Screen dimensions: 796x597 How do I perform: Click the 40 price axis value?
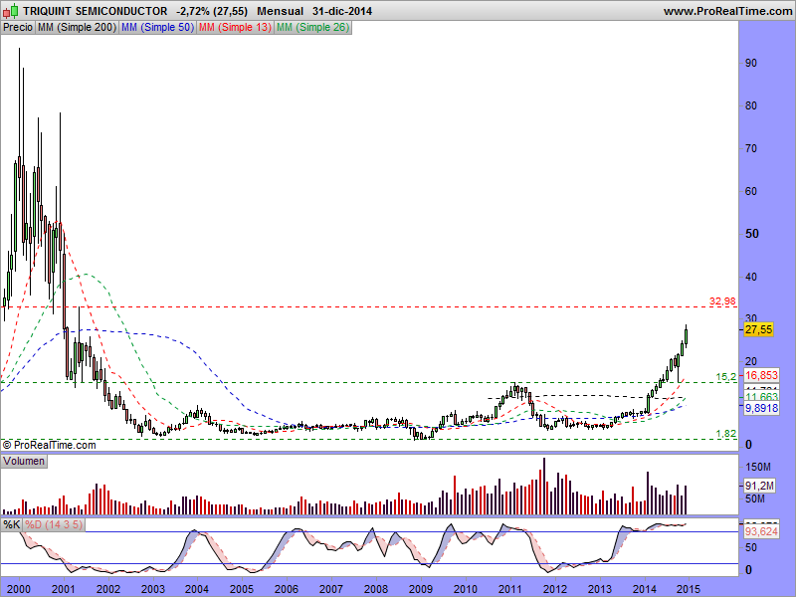point(751,277)
